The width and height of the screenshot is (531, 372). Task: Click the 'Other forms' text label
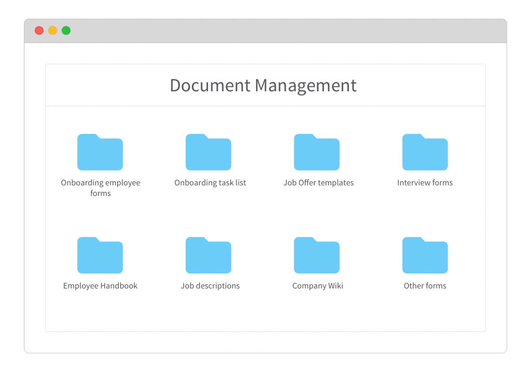pos(425,286)
